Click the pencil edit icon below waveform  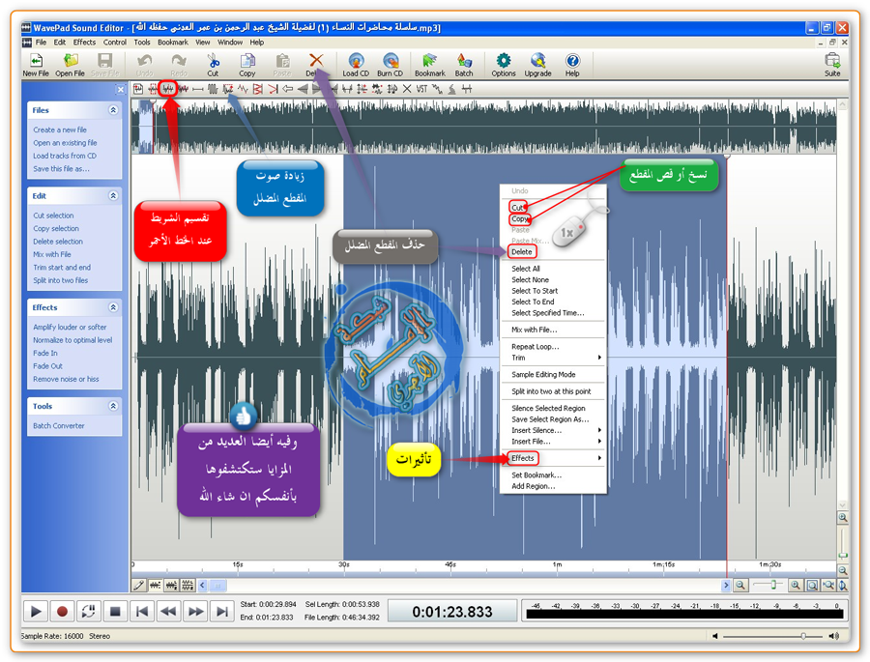point(138,585)
